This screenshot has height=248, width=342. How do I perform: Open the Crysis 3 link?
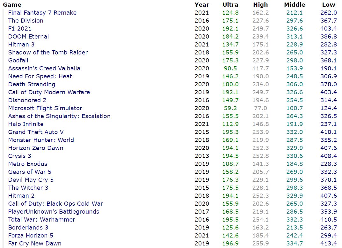[x=20, y=156]
